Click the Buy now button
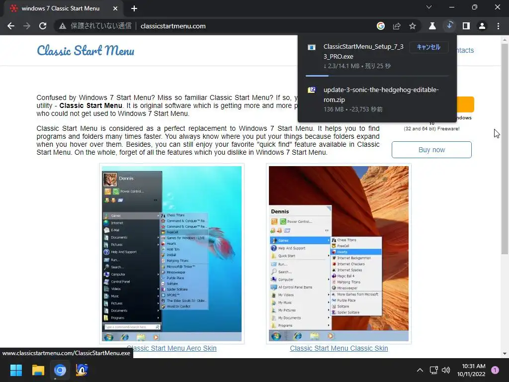The height and width of the screenshot is (382, 509). 431,150
